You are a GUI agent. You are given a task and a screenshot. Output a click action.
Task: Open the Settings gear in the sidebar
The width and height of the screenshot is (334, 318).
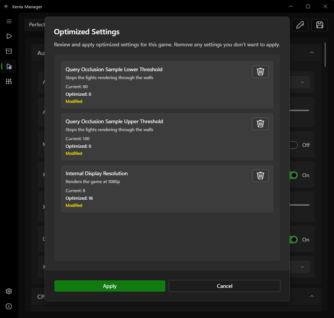coord(9,291)
